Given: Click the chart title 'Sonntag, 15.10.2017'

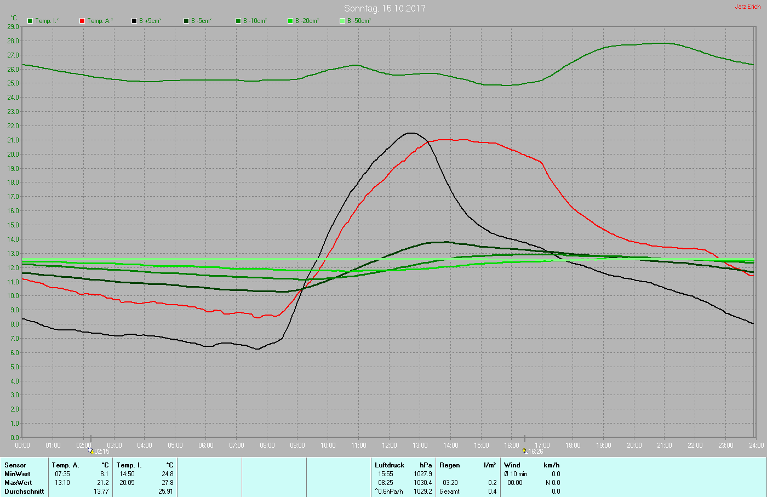Looking at the screenshot, I should [385, 8].
